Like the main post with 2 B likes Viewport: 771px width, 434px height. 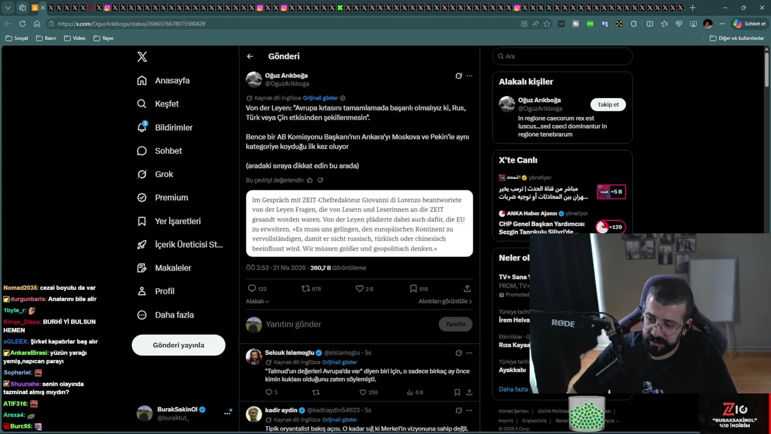pyautogui.click(x=364, y=289)
